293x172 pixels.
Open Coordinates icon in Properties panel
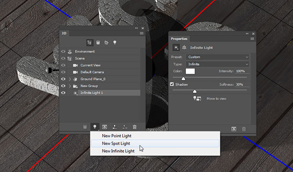(184, 47)
